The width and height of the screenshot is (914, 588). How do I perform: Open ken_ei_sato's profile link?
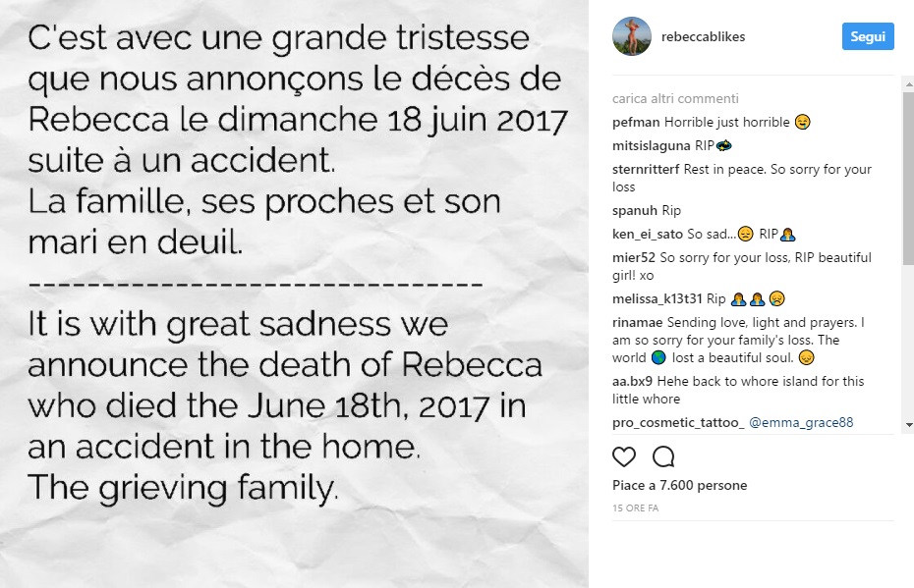pos(648,234)
